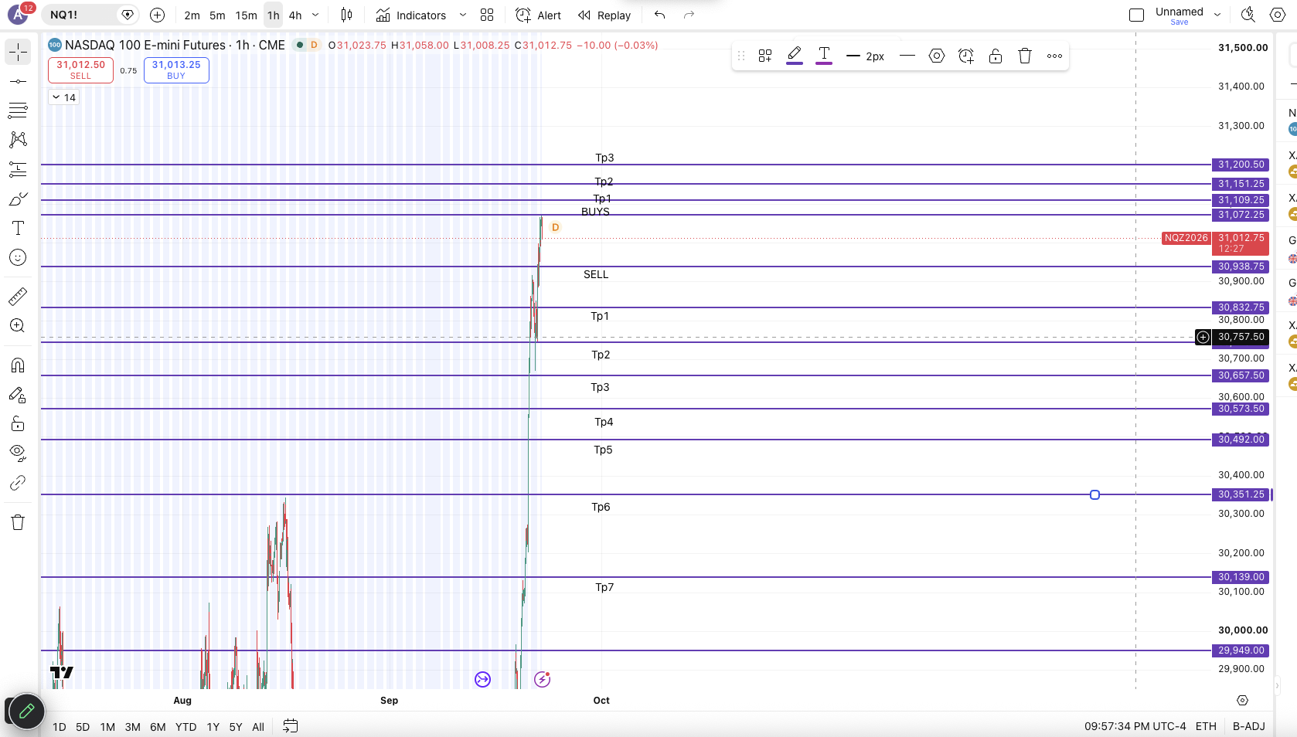Open the patterns drawing tool
Screen dimensions: 1297x737
click(18, 140)
